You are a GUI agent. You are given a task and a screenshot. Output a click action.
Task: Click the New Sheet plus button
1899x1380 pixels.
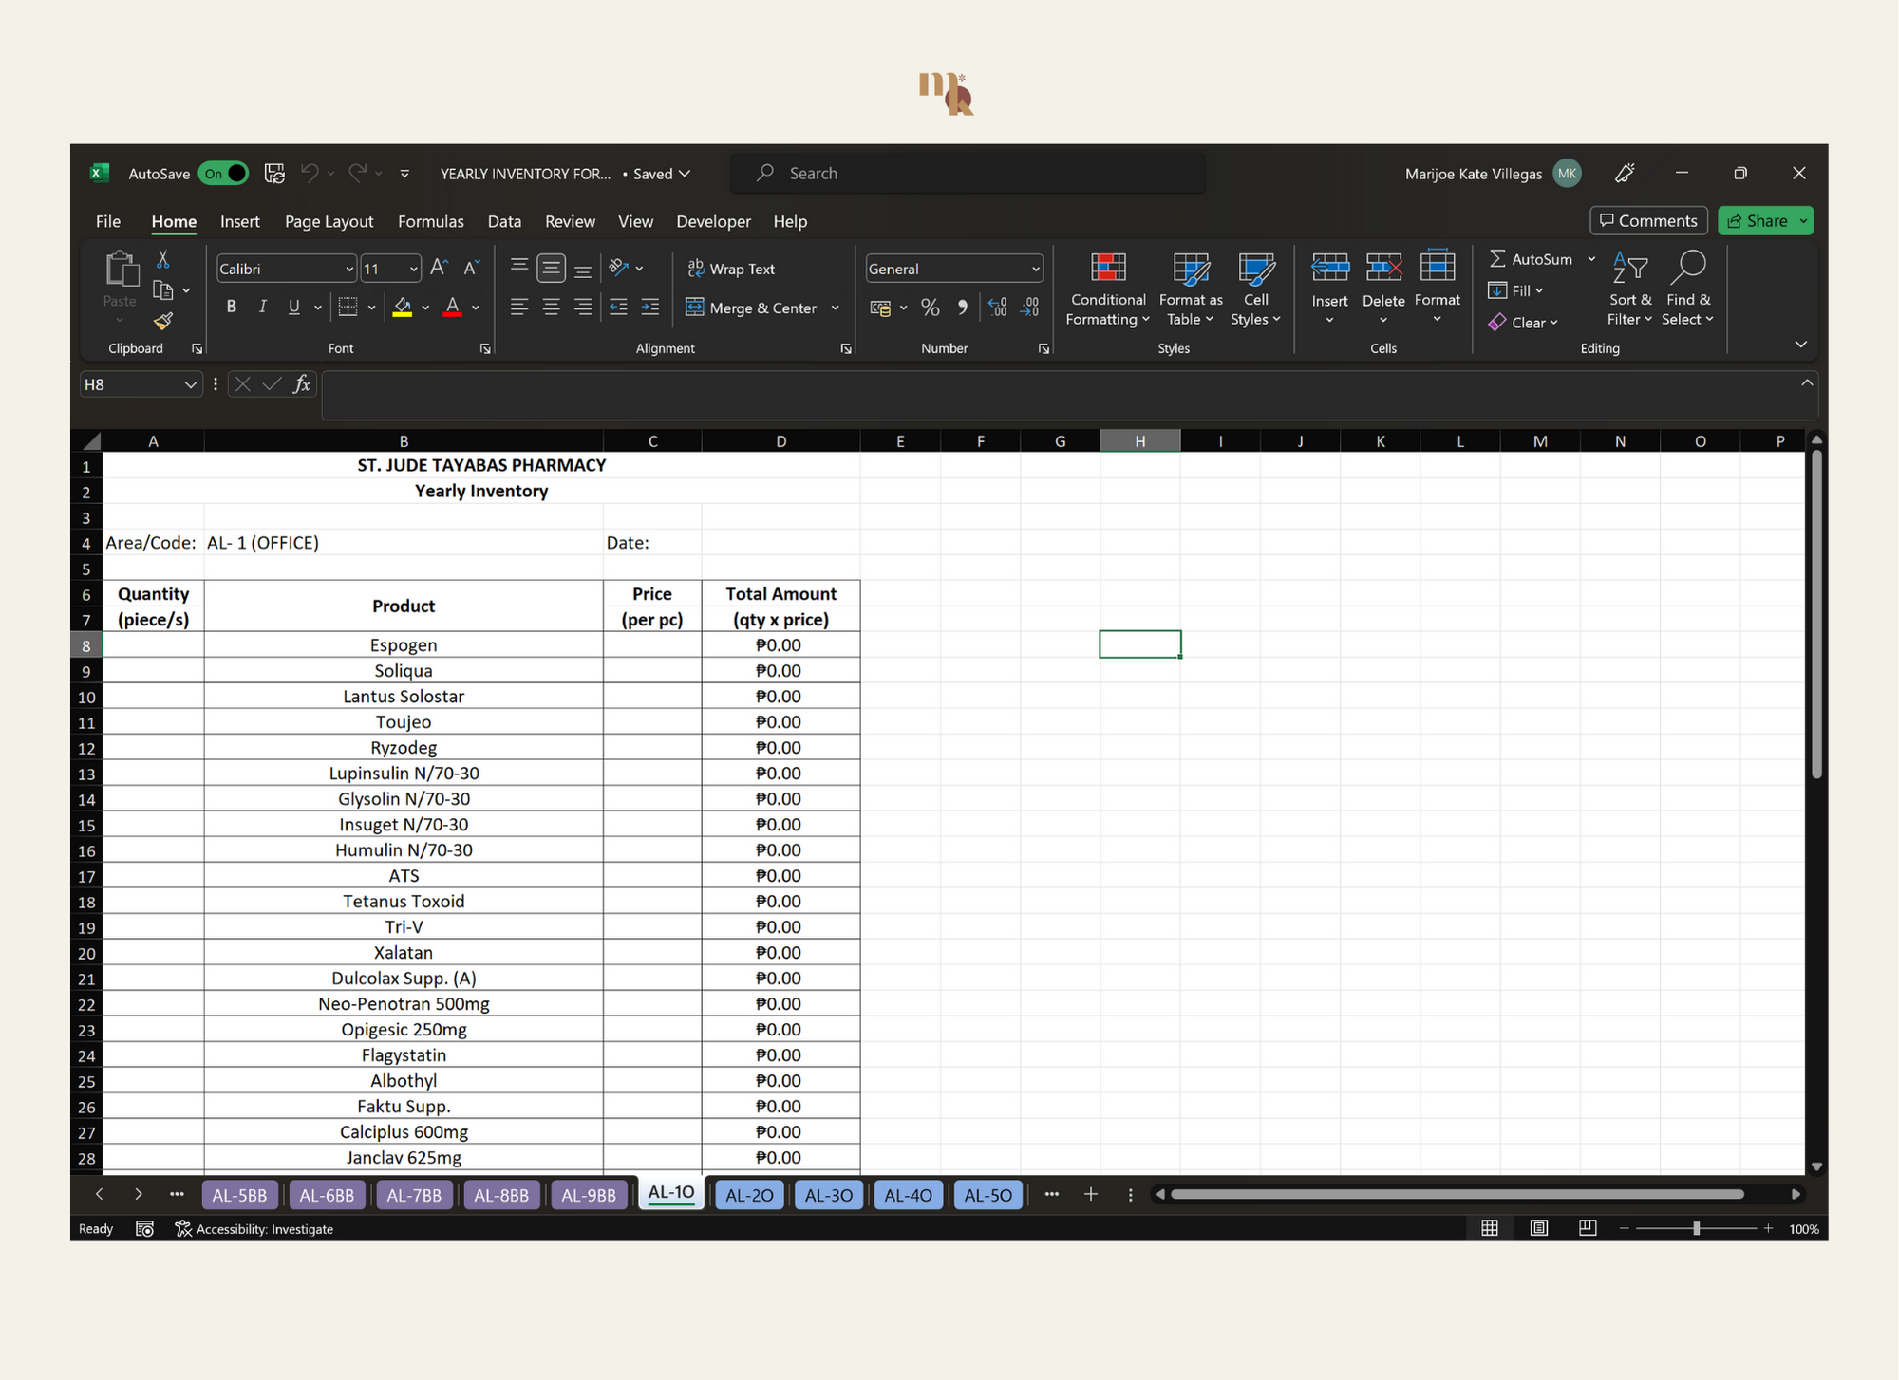click(x=1091, y=1194)
